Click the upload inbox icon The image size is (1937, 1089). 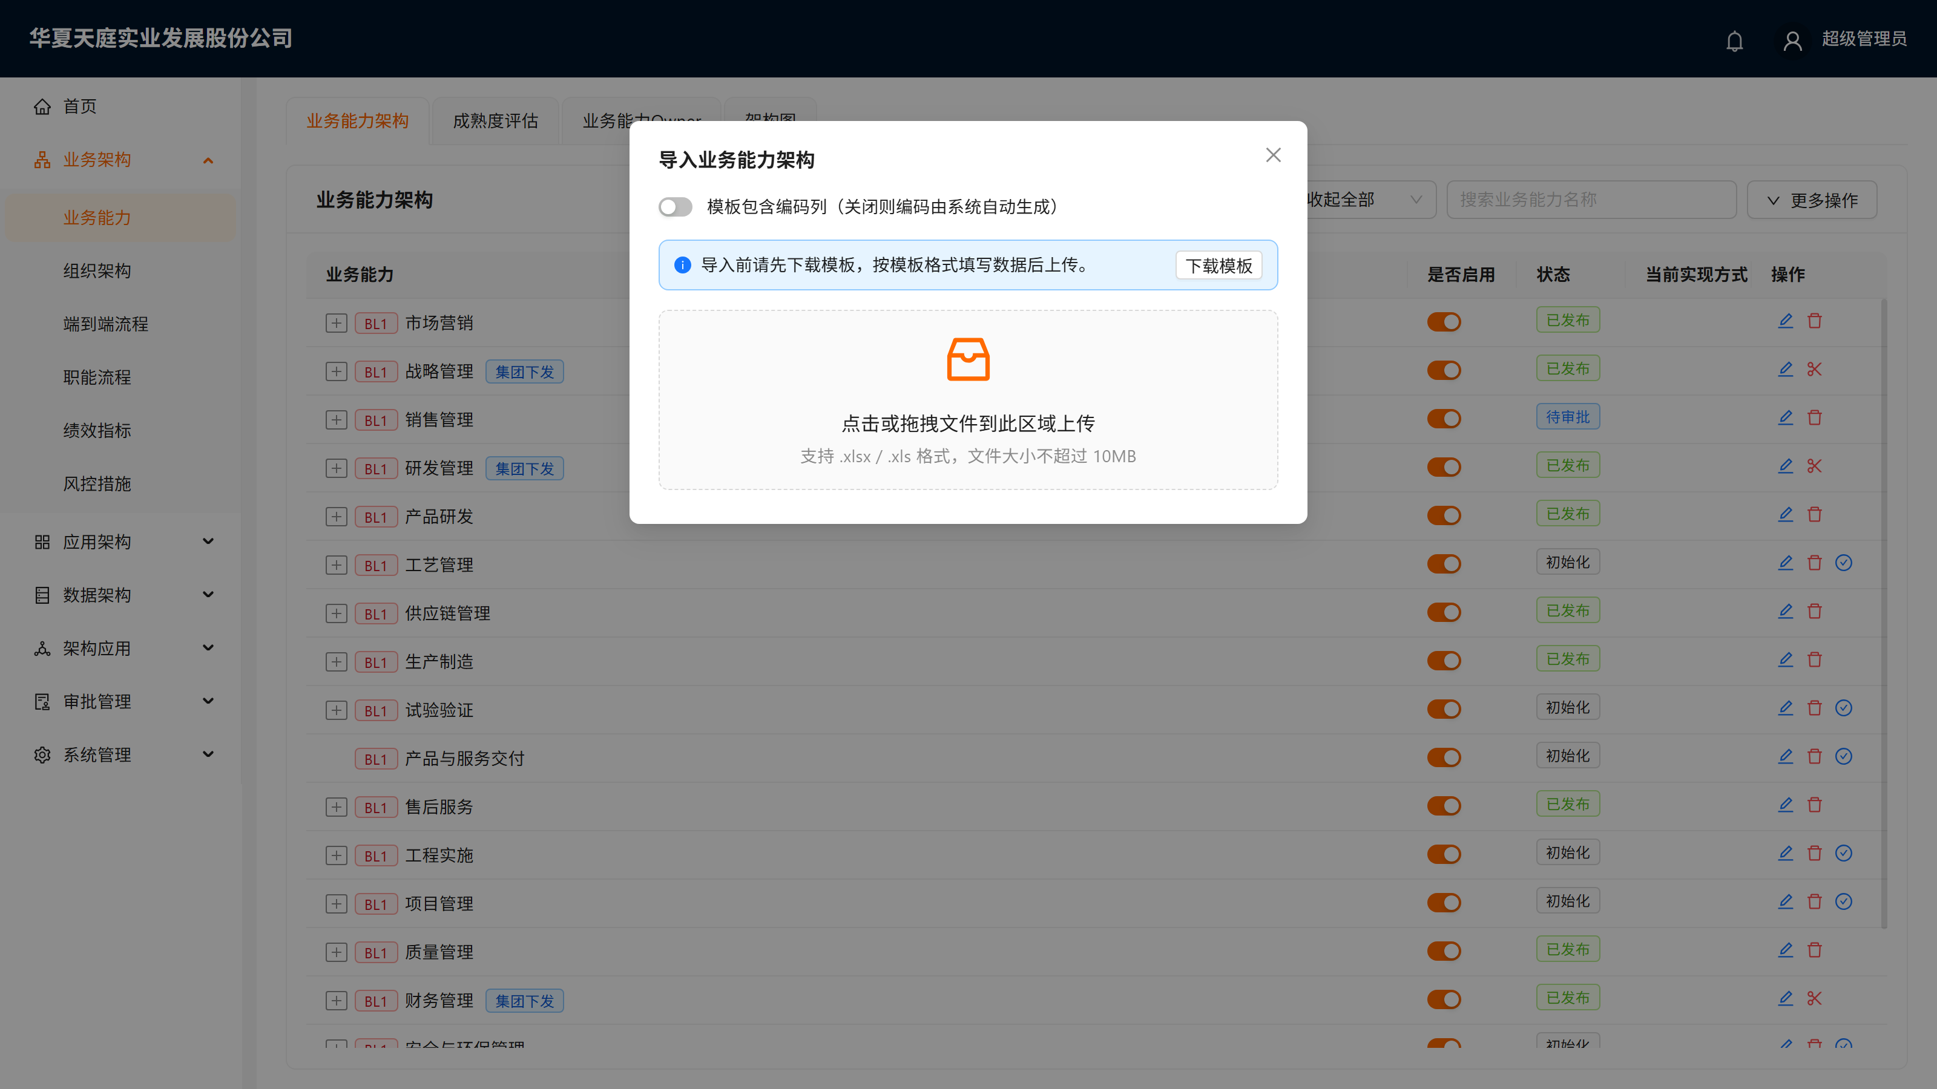click(968, 359)
